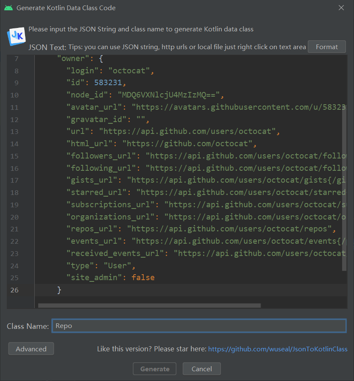Click the "organizations_url" key text
The height and width of the screenshot is (381, 354).
110,217
